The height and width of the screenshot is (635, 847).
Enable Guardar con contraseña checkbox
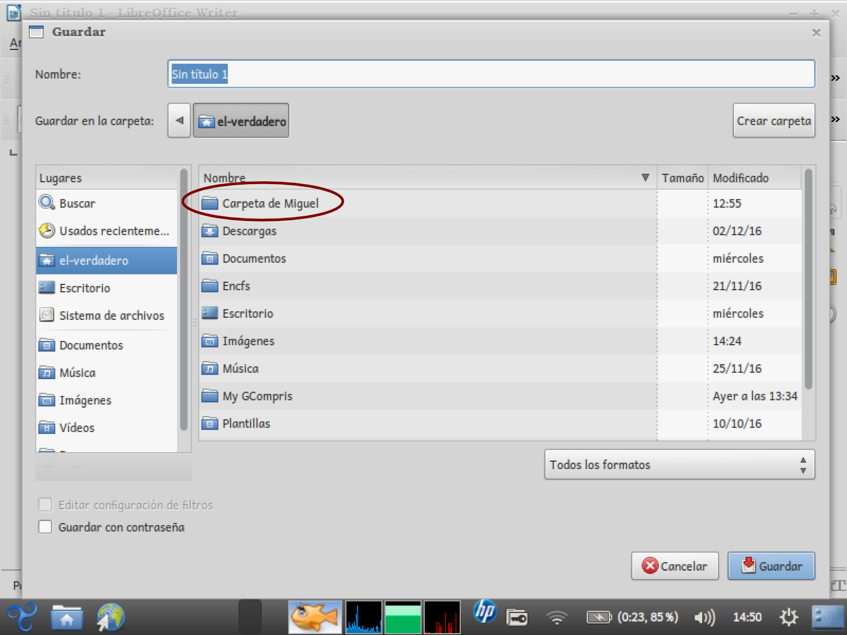pos(45,527)
